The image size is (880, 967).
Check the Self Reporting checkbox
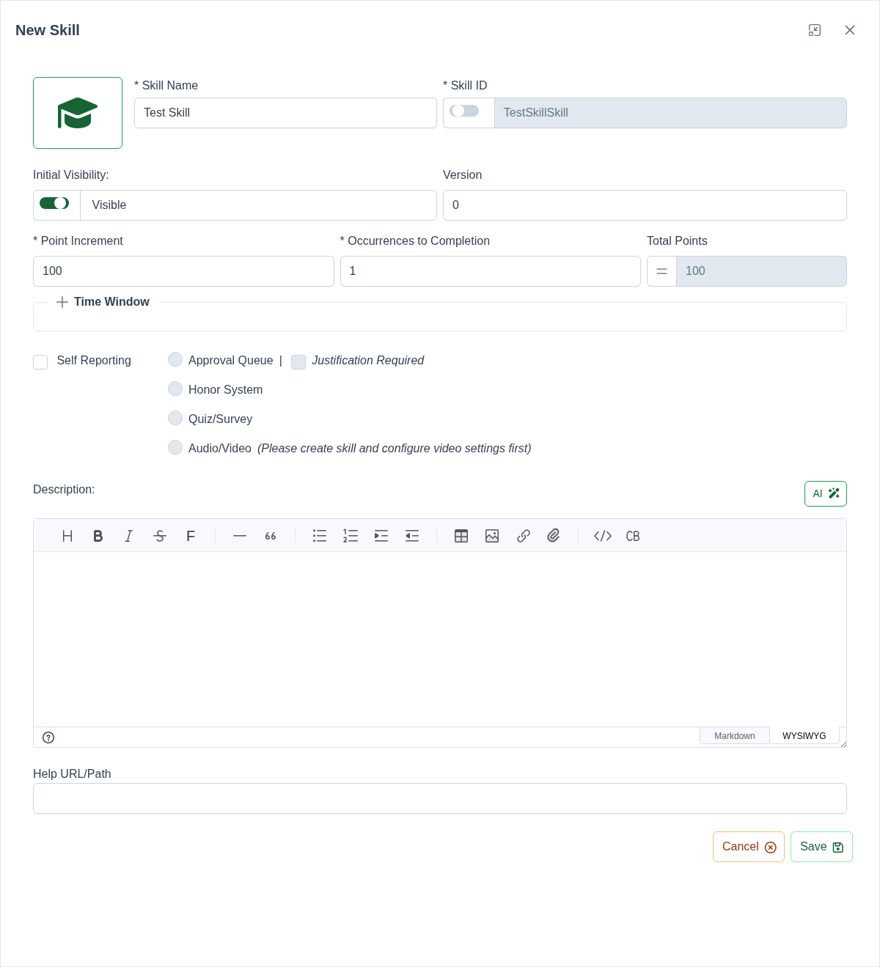pyautogui.click(x=40, y=362)
